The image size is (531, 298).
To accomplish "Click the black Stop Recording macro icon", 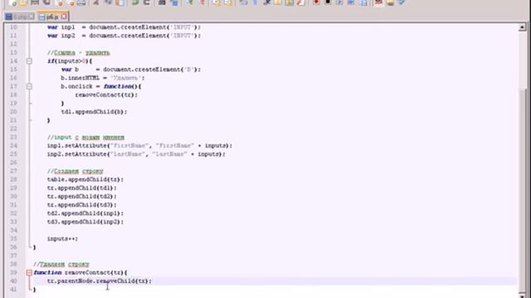I will pyautogui.click(x=328, y=2).
